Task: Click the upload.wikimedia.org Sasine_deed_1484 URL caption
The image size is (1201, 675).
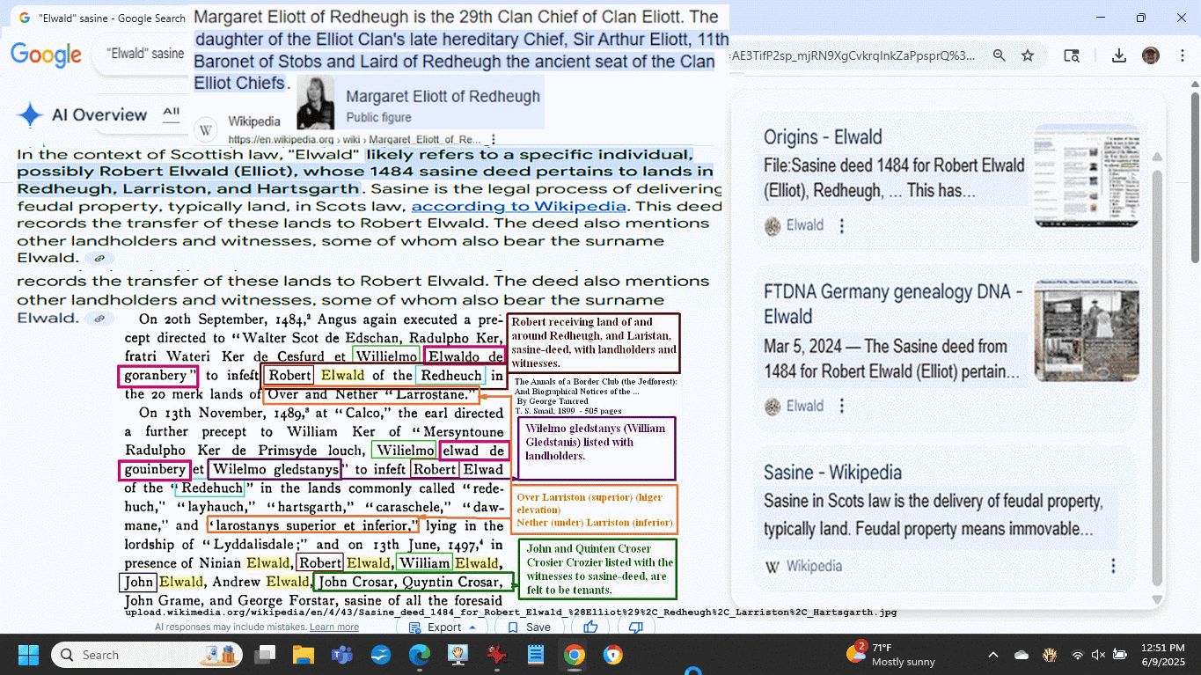Action: point(510,612)
